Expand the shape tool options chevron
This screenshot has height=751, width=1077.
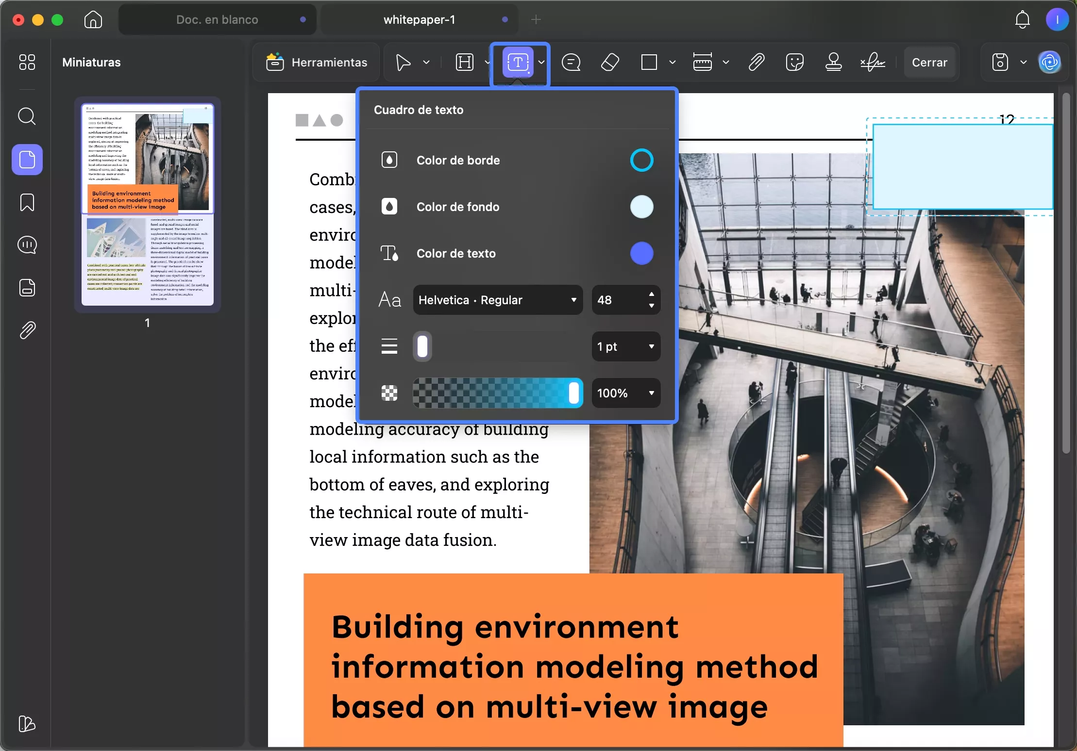point(673,63)
